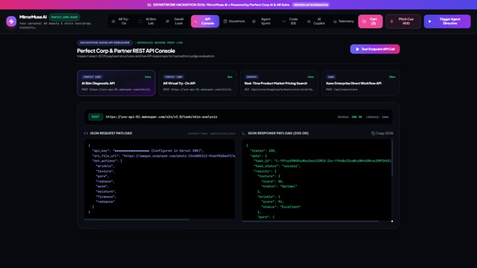This screenshot has height=268, width=477.
Task: Click the SERVERLESS BACKEND PROXY LIVE label
Action: point(160,43)
